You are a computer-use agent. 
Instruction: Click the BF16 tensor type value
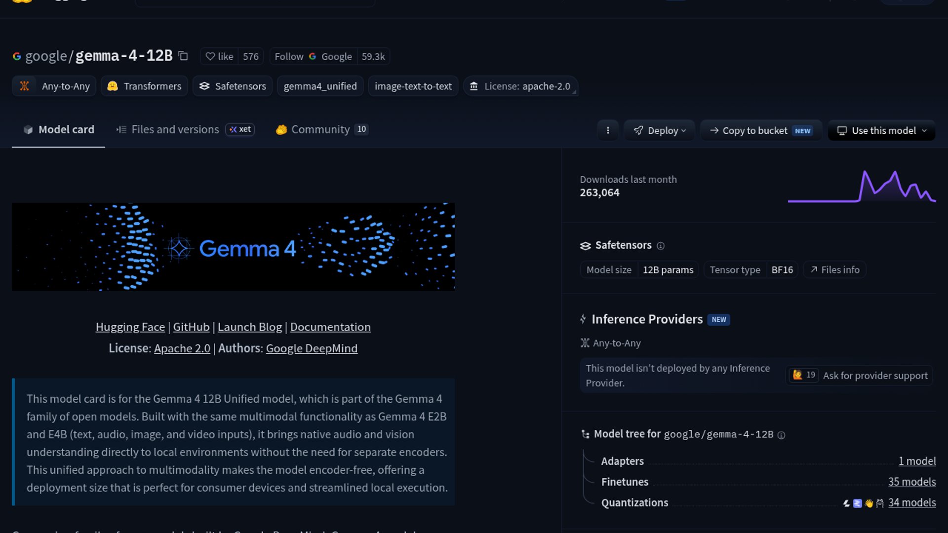tap(782, 270)
